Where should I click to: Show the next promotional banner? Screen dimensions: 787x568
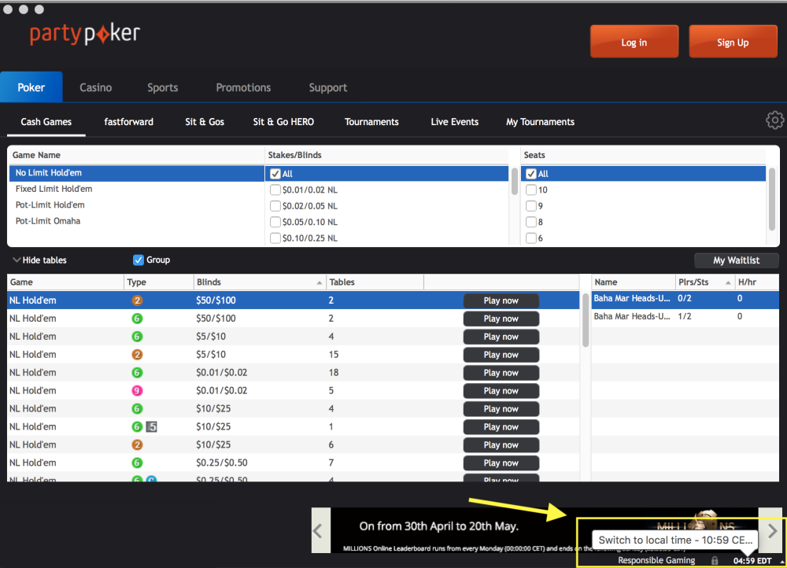(772, 530)
